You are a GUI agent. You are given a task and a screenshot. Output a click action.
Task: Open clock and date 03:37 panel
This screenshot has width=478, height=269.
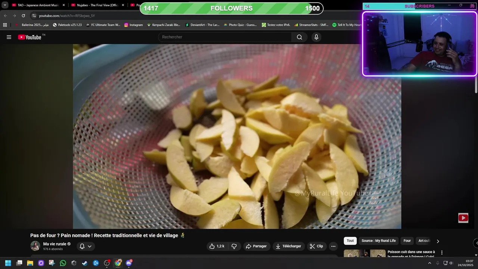465,263
